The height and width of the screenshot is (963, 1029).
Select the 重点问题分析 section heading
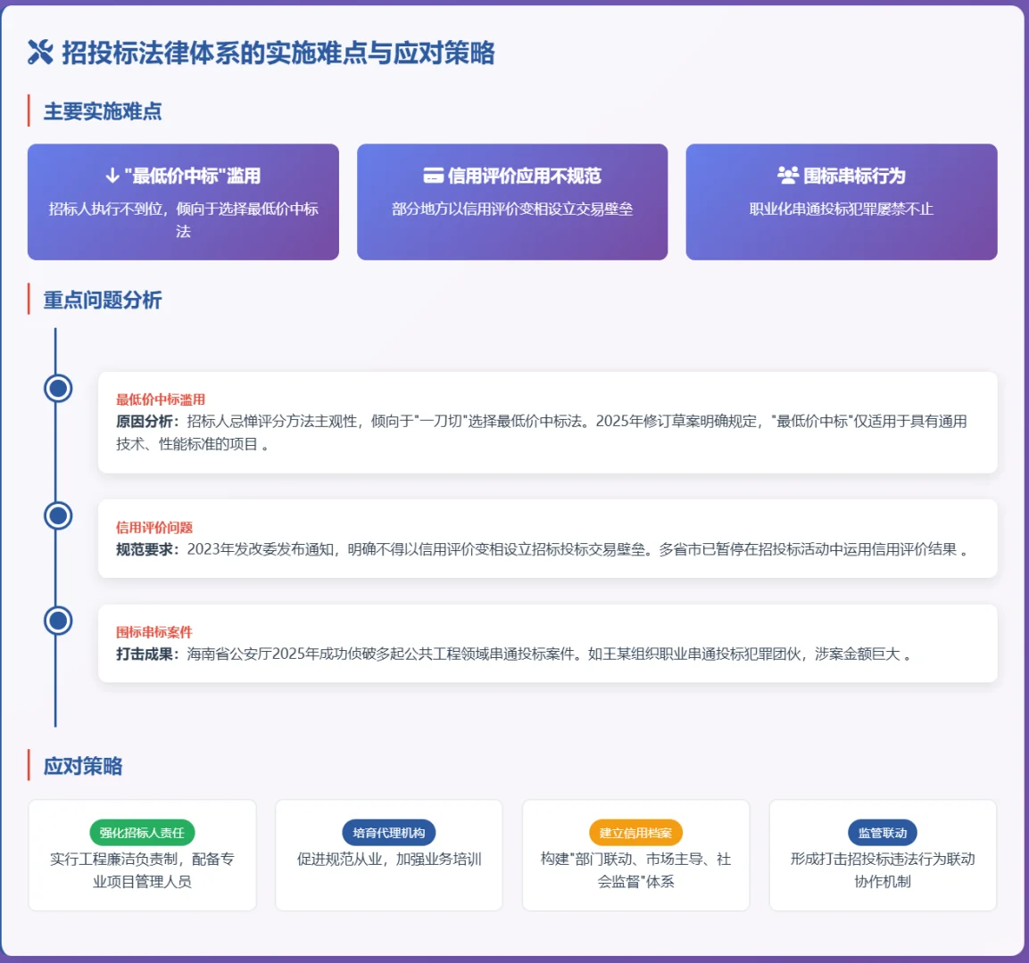(x=101, y=300)
